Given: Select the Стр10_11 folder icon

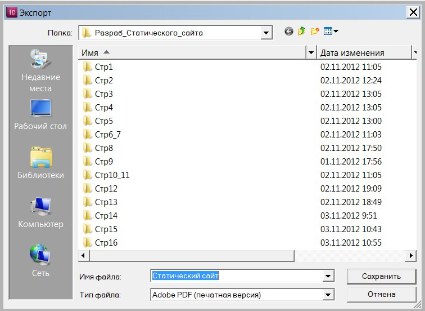Looking at the screenshot, I should [87, 175].
